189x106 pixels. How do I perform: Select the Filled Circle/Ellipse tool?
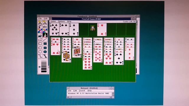point(45,52)
